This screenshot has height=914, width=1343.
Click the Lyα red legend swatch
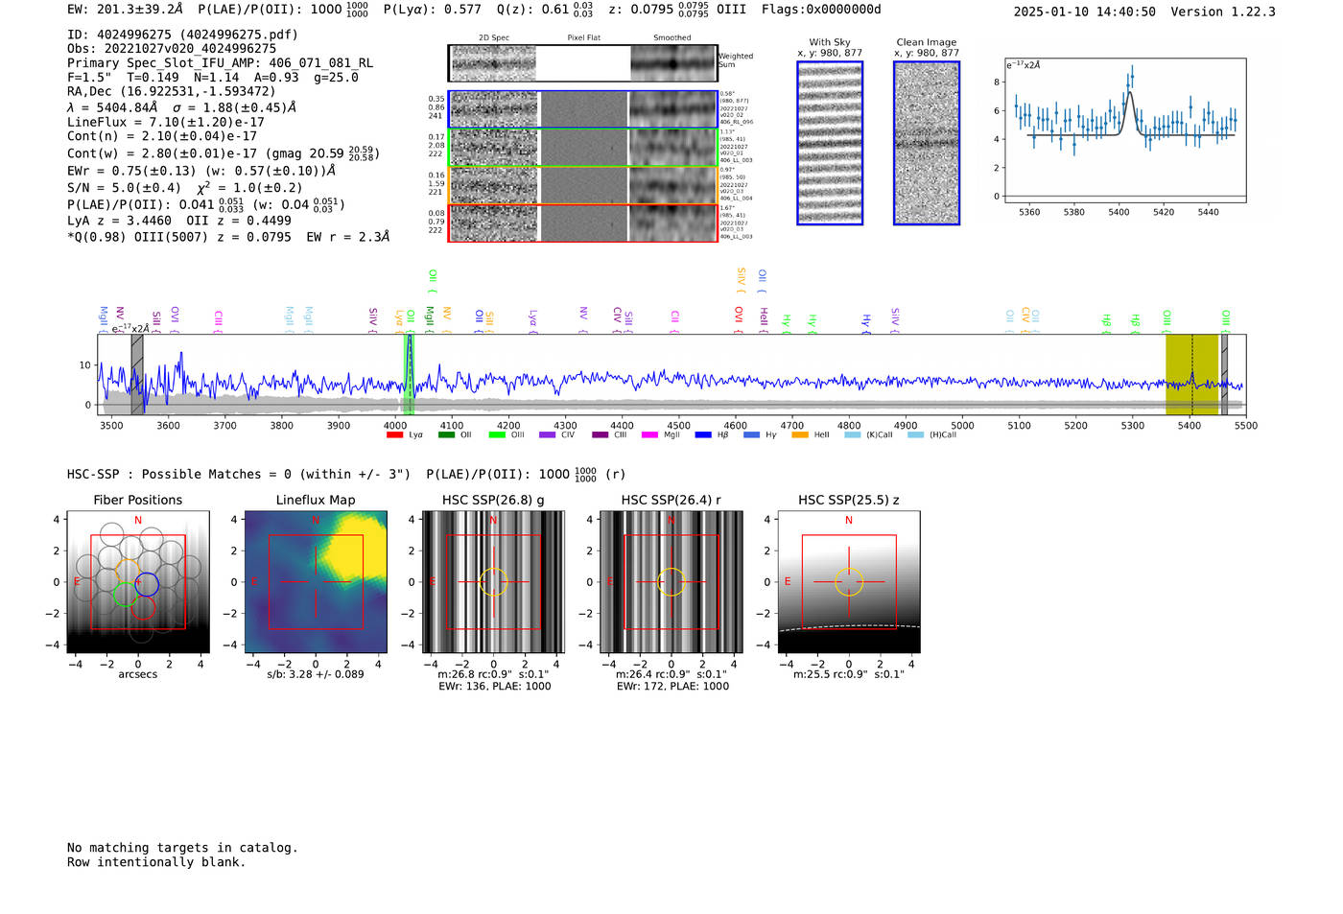[394, 435]
